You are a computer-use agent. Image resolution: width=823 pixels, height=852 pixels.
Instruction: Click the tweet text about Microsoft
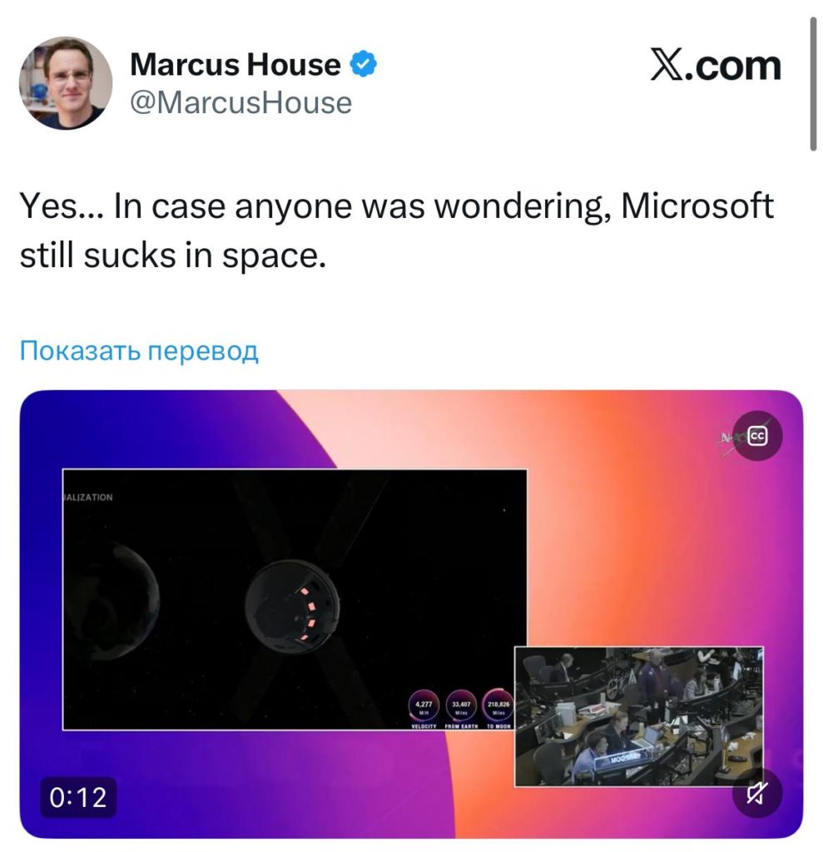[396, 230]
